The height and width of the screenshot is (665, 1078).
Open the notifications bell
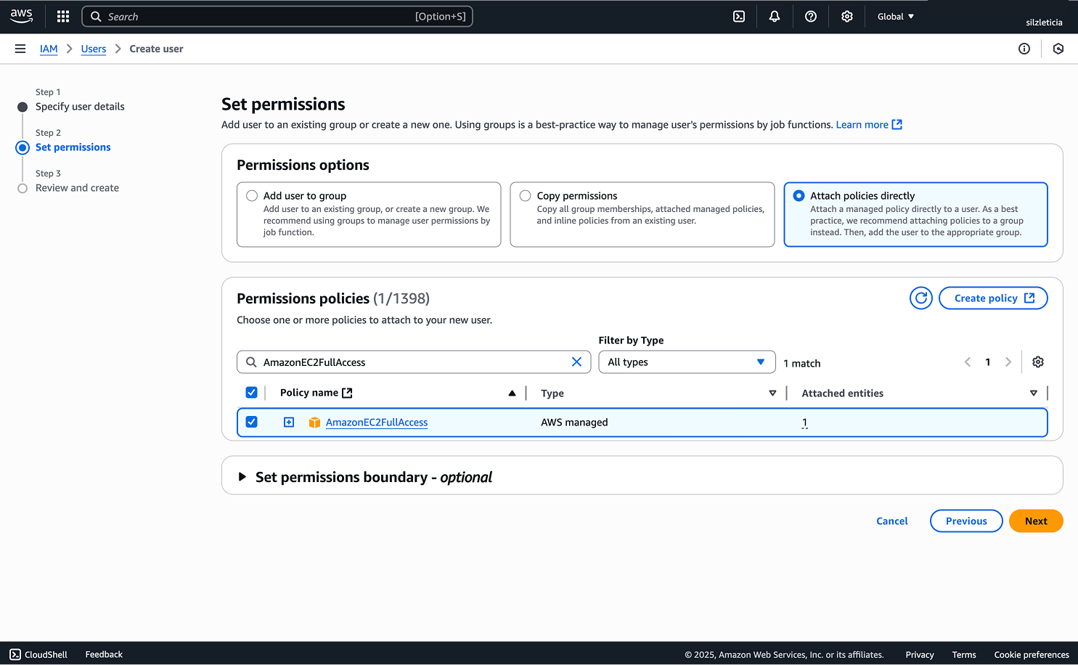coord(774,16)
